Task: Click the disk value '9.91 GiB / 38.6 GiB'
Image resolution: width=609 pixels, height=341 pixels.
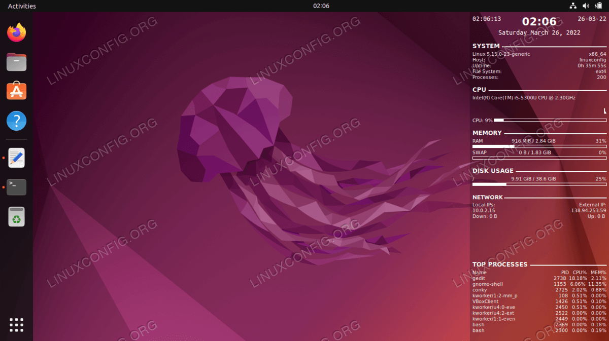Action: [533, 179]
